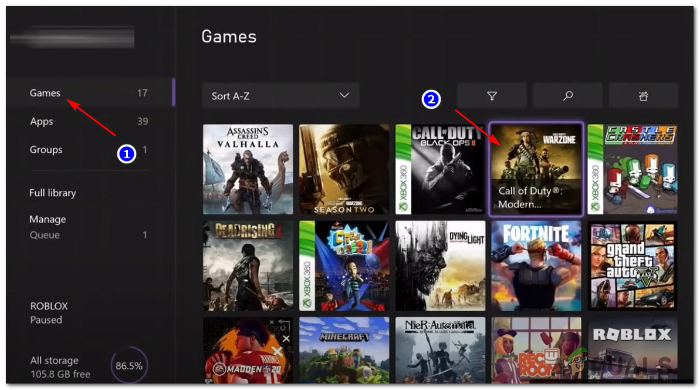The width and height of the screenshot is (700, 390).
Task: Open the ROBLOX game tile
Action: point(632,350)
